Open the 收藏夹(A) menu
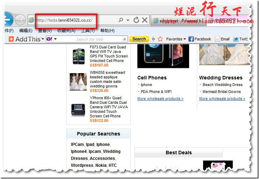The image size is (259, 179). 66,31
